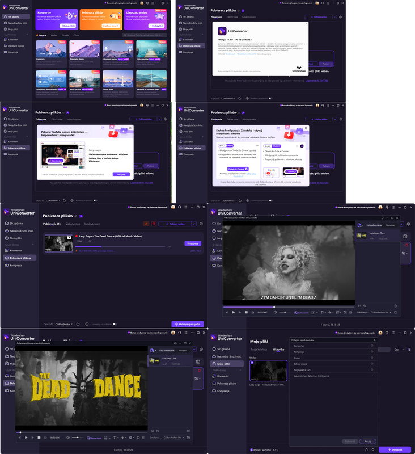The image size is (415, 454).
Task: Click the Wstrzymaj wszystko button
Action: [x=188, y=324]
